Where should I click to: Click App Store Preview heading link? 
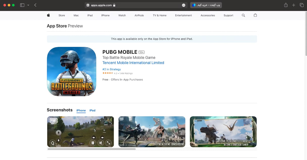[x=65, y=26]
